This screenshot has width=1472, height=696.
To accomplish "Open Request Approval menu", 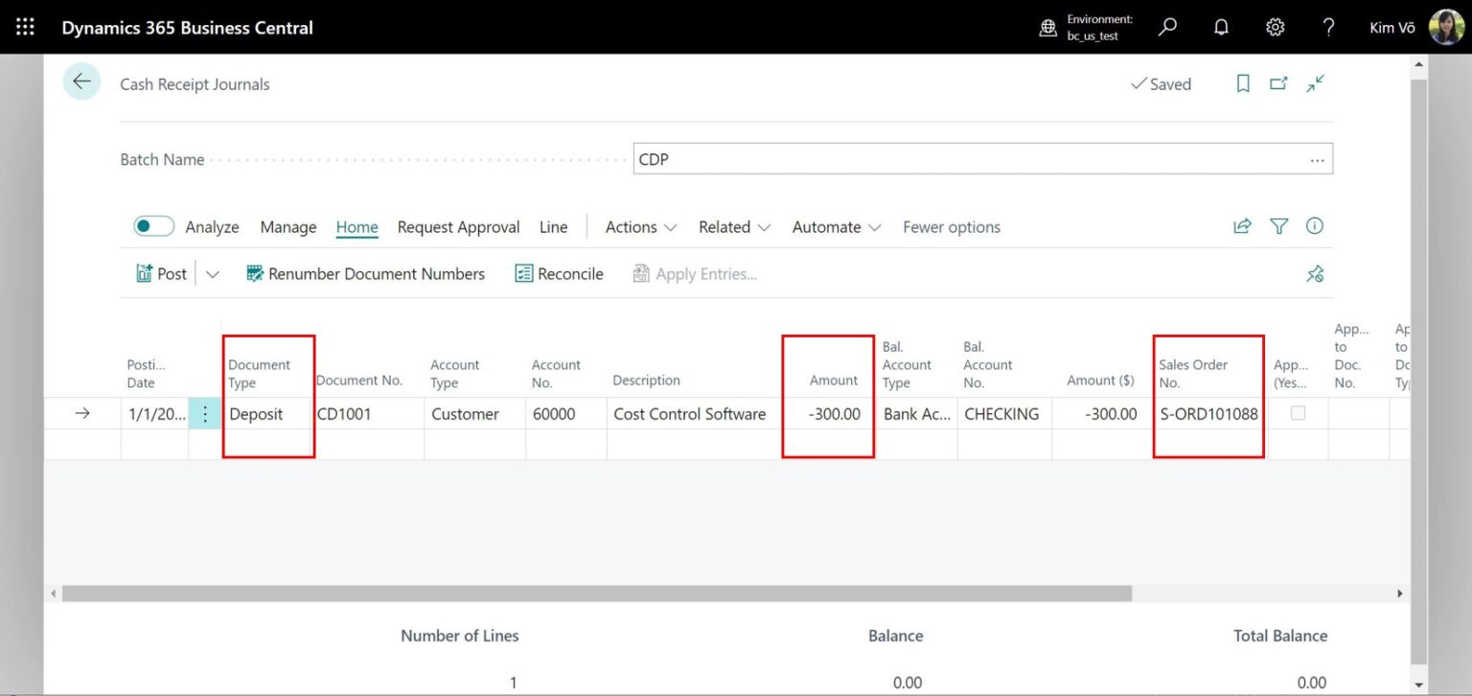I will tap(458, 227).
